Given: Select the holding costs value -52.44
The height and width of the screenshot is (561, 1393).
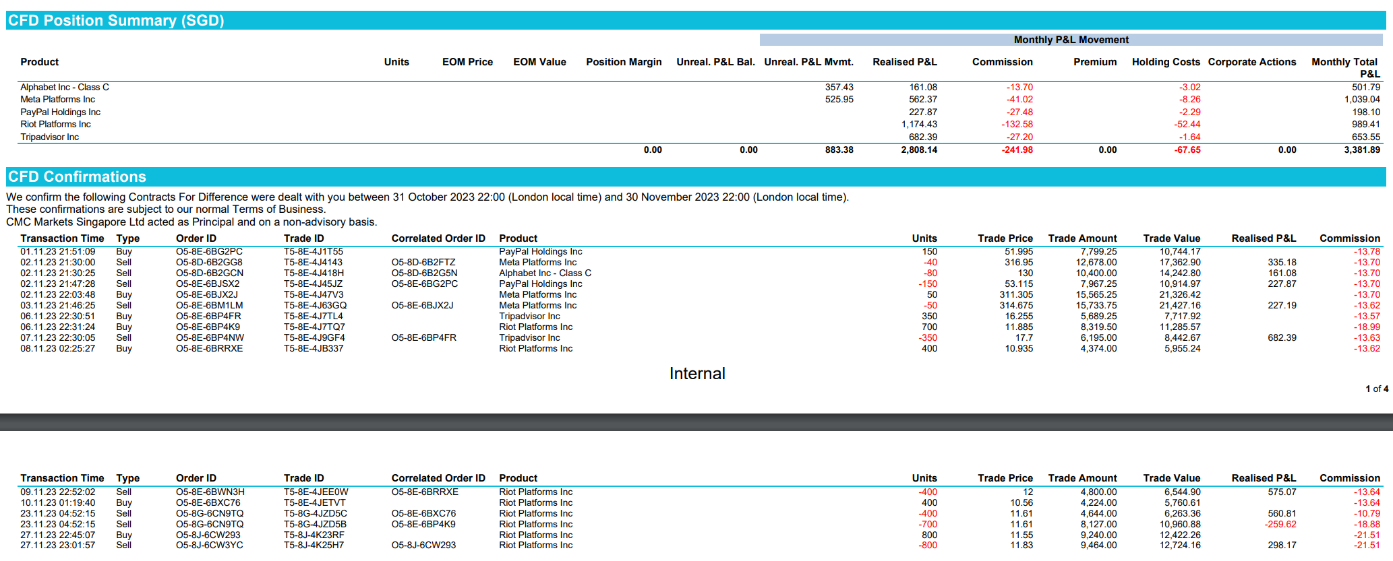Looking at the screenshot, I should 1187,124.
